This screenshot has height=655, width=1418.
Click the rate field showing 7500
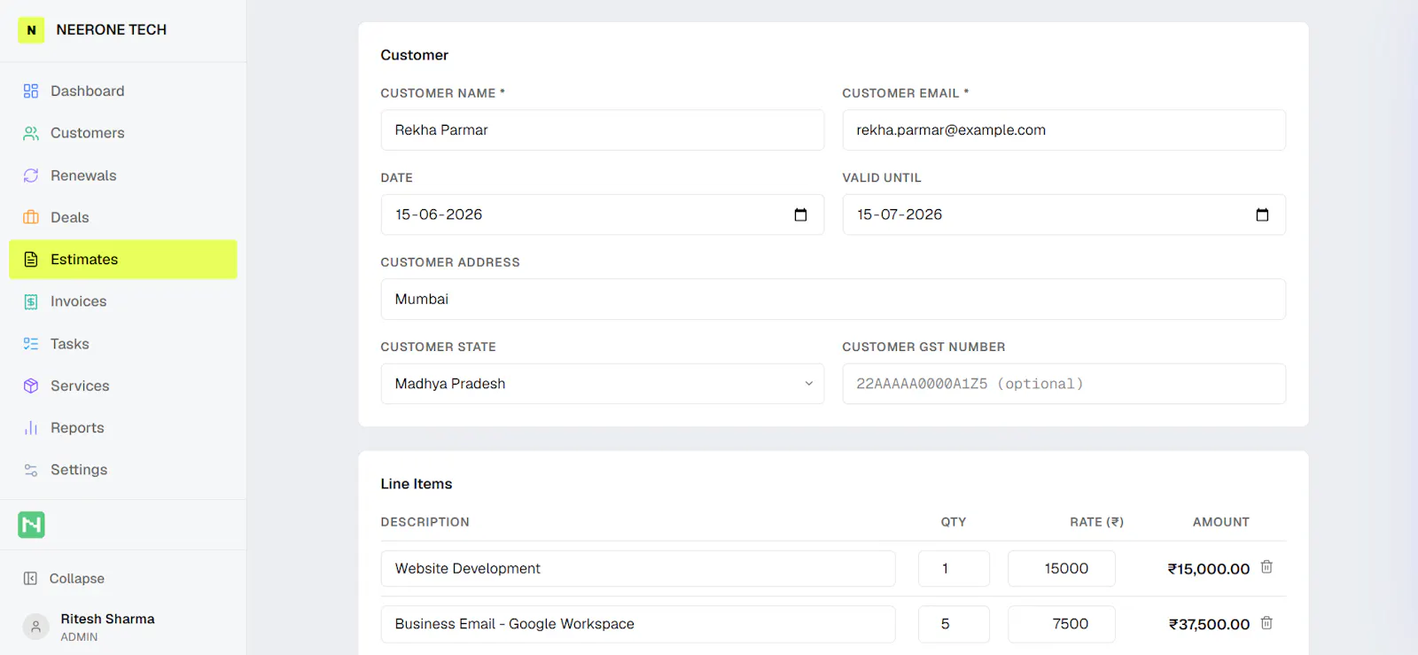(1061, 624)
